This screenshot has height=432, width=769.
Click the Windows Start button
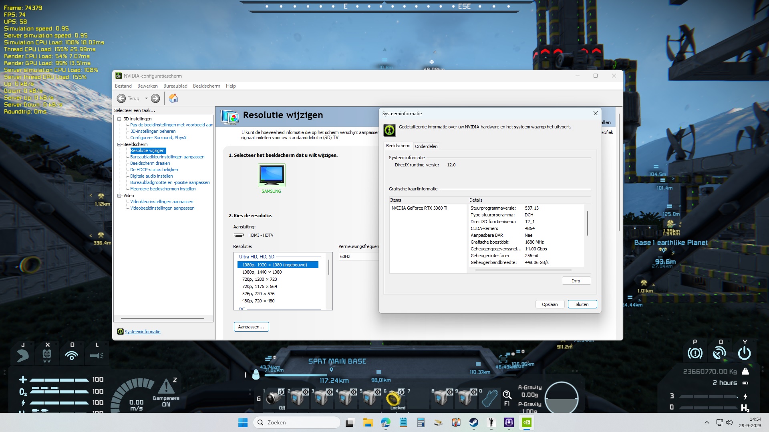point(243,422)
